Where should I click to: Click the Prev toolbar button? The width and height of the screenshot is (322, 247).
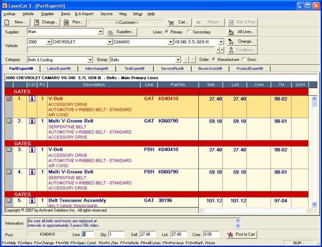coord(74,22)
